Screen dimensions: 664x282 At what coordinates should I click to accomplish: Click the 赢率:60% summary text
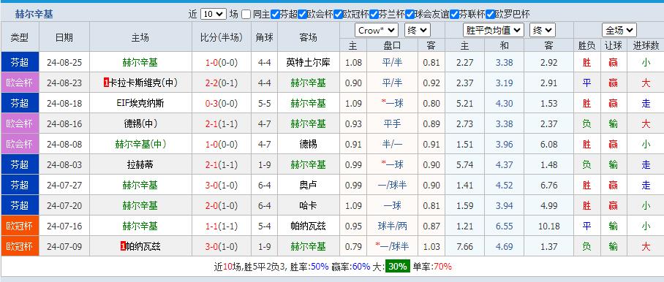350,267
